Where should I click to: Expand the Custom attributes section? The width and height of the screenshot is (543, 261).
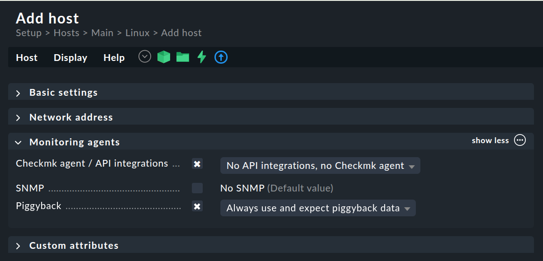pyautogui.click(x=73, y=245)
